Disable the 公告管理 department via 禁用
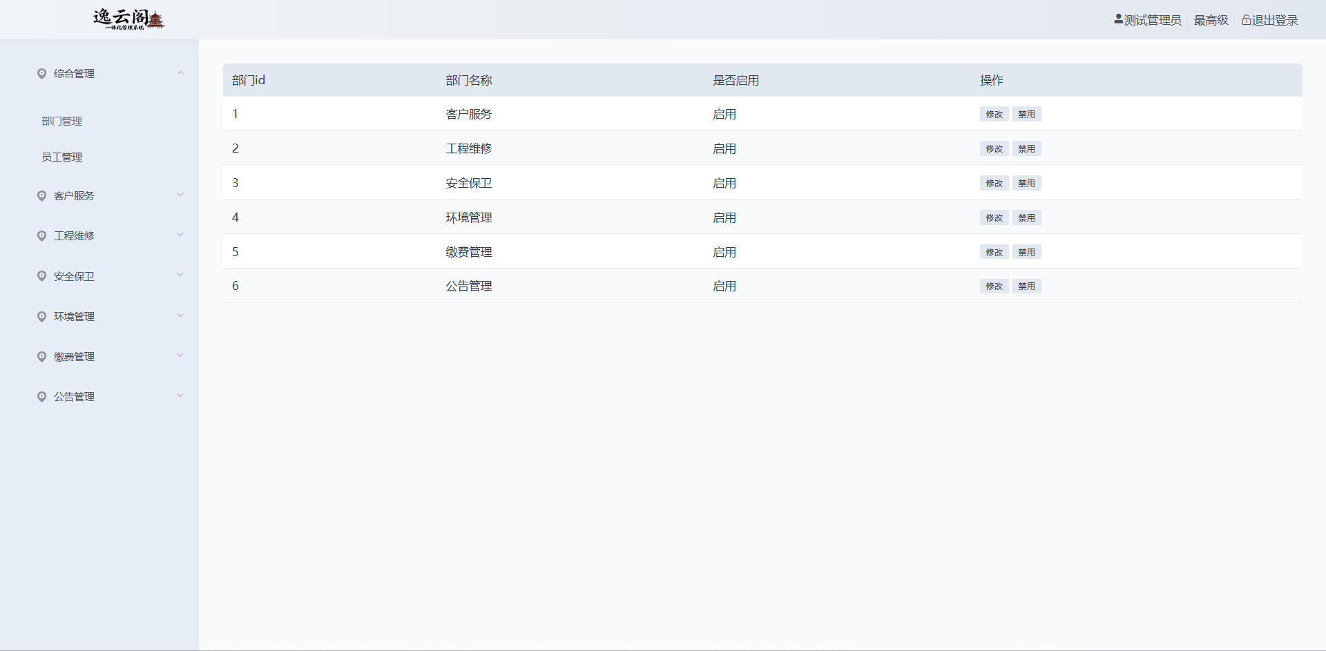This screenshot has height=651, width=1326. [x=1026, y=286]
